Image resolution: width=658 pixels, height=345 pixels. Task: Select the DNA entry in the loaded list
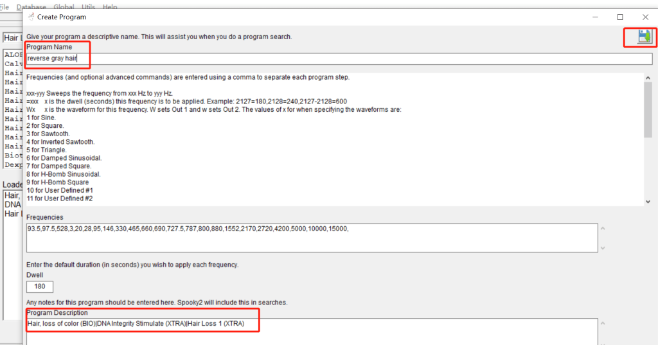(x=12, y=204)
